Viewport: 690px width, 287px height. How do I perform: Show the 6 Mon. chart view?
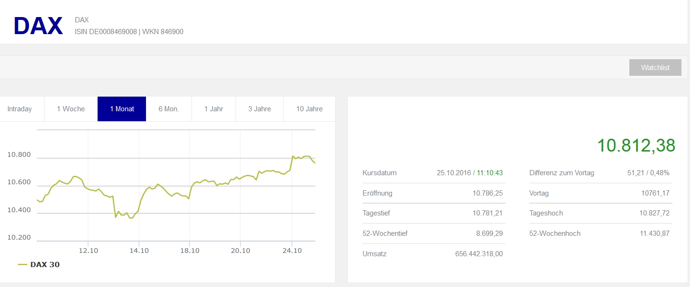[x=169, y=109]
